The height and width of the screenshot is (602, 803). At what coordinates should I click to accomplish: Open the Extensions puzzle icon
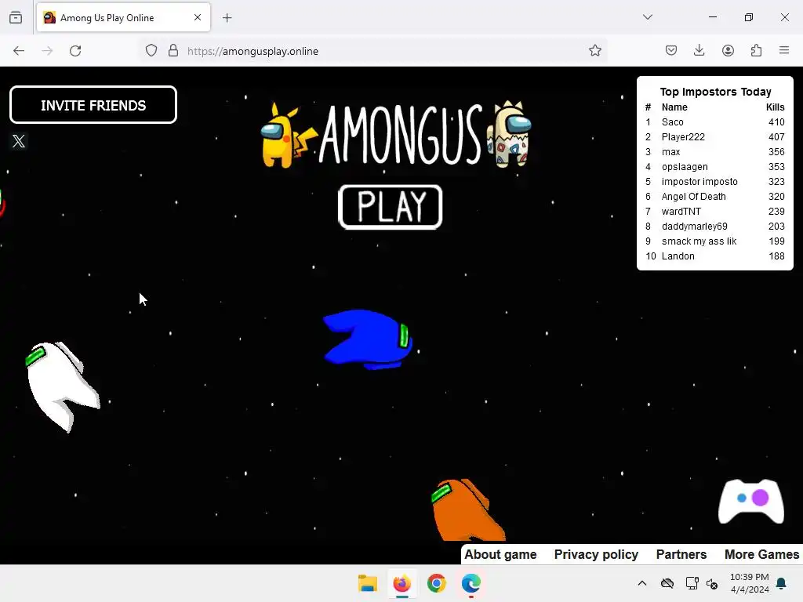click(756, 51)
